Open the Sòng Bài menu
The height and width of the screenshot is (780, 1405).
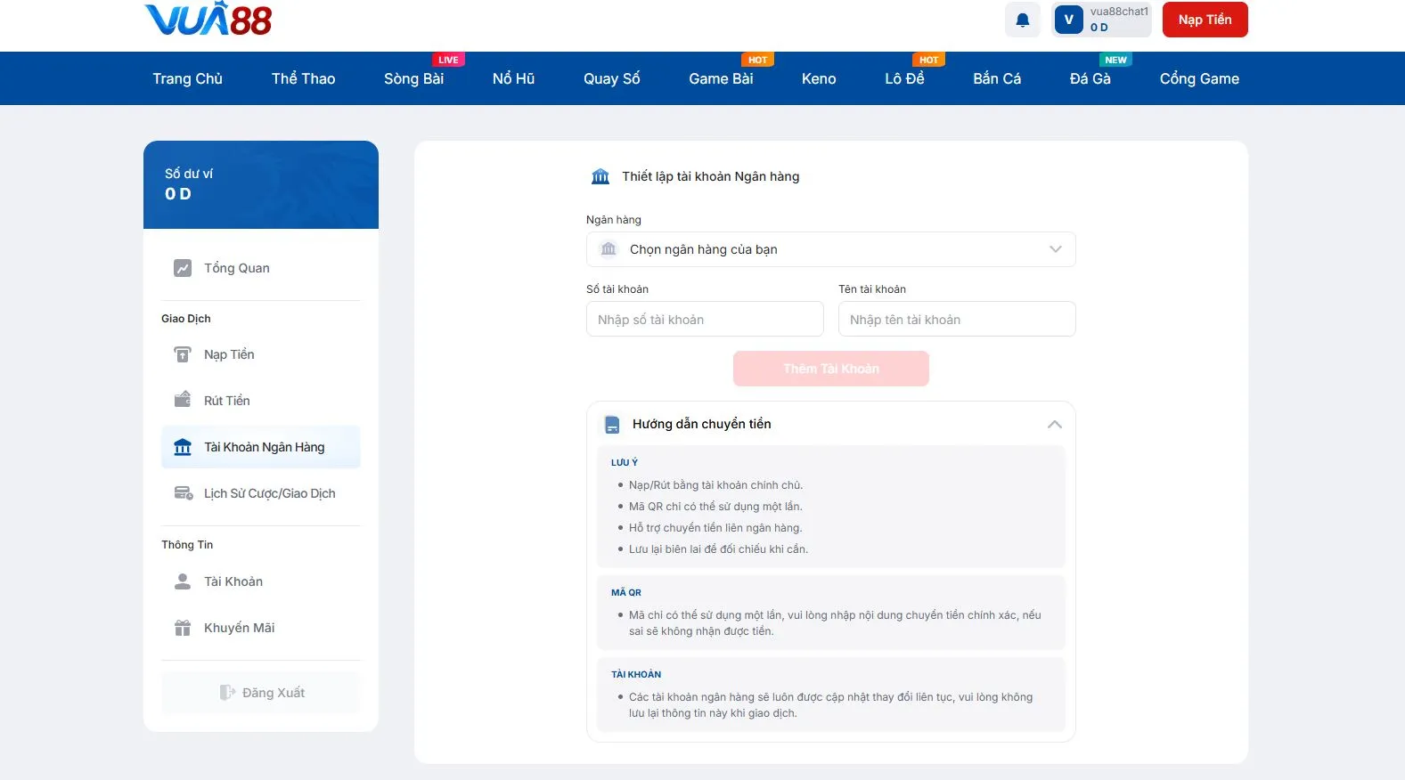(x=413, y=78)
